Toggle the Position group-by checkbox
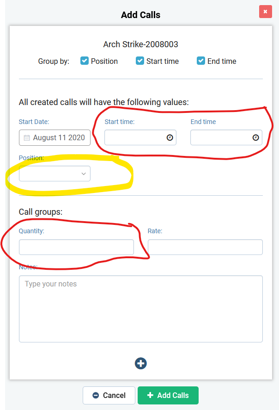 click(85, 61)
